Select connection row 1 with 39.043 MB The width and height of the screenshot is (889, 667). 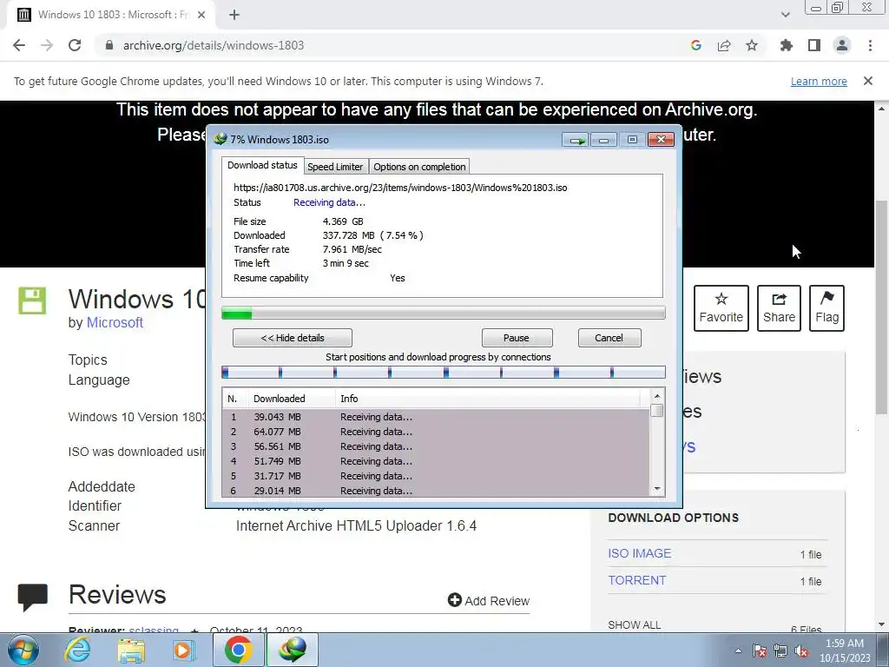click(x=436, y=417)
